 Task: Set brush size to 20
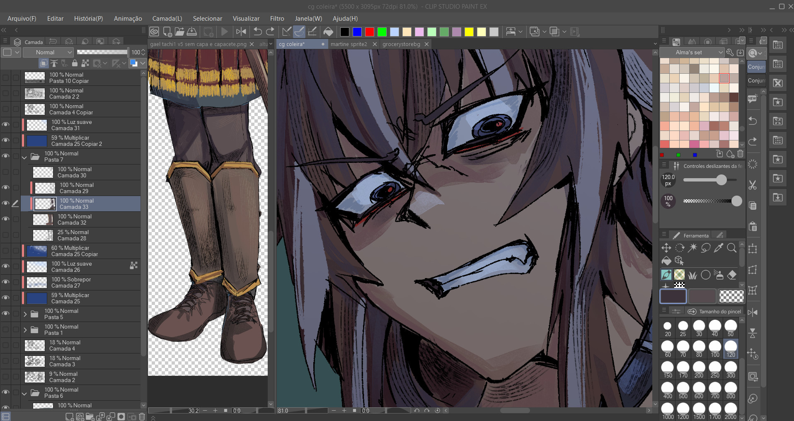point(668,328)
